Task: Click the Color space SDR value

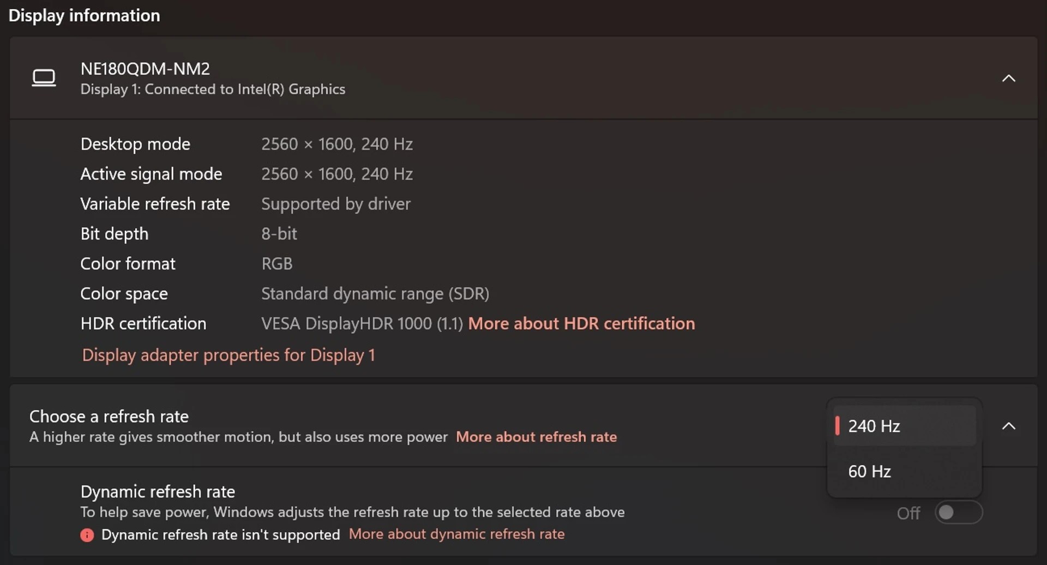Action: [x=375, y=293]
